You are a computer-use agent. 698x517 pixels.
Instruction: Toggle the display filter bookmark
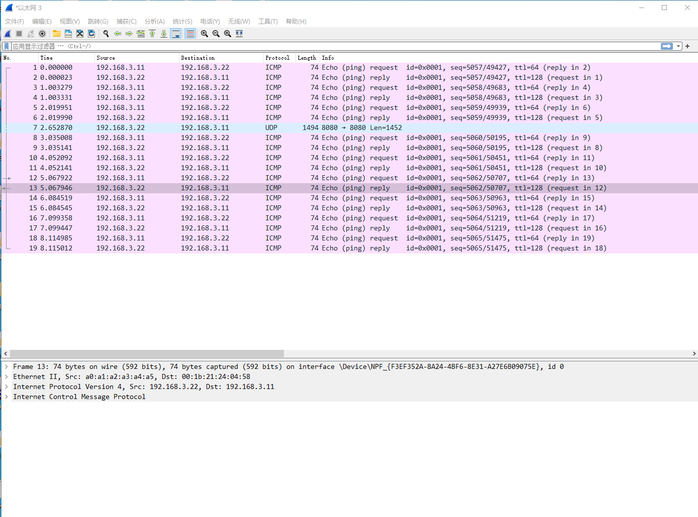pyautogui.click(x=7, y=46)
